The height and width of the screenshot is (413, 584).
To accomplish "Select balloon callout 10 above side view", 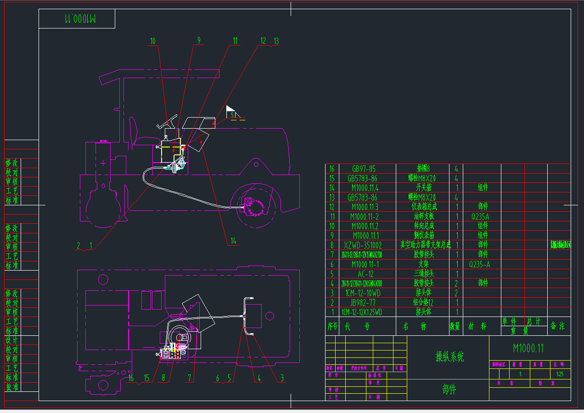I will pyautogui.click(x=152, y=41).
